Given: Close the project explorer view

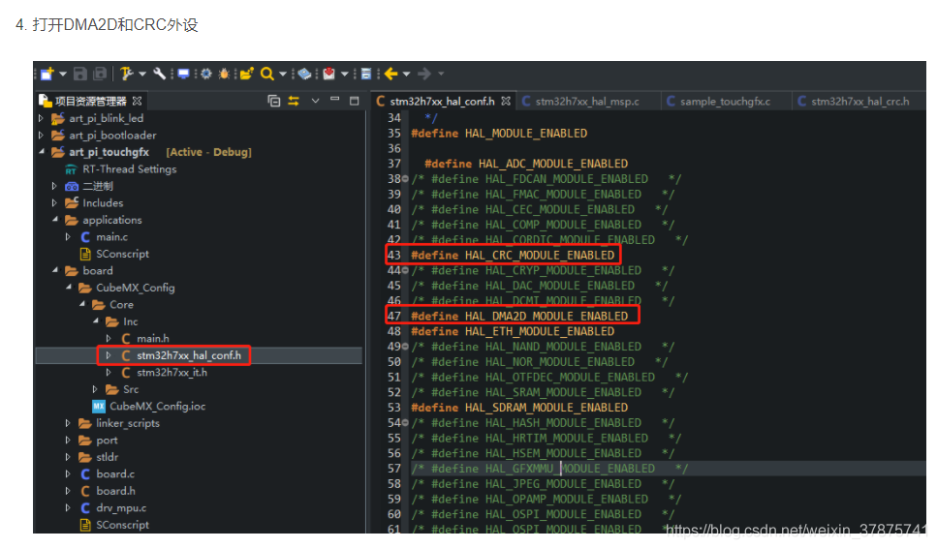Looking at the screenshot, I should (x=137, y=101).
